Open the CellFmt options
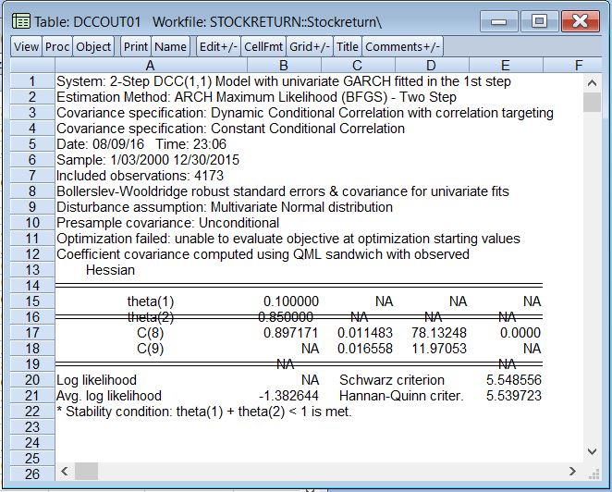Viewport: 612px width, 492px height. tap(263, 46)
